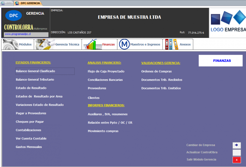Open Balance General Clasificado
This screenshot has width=246, height=167.
tap(35, 71)
